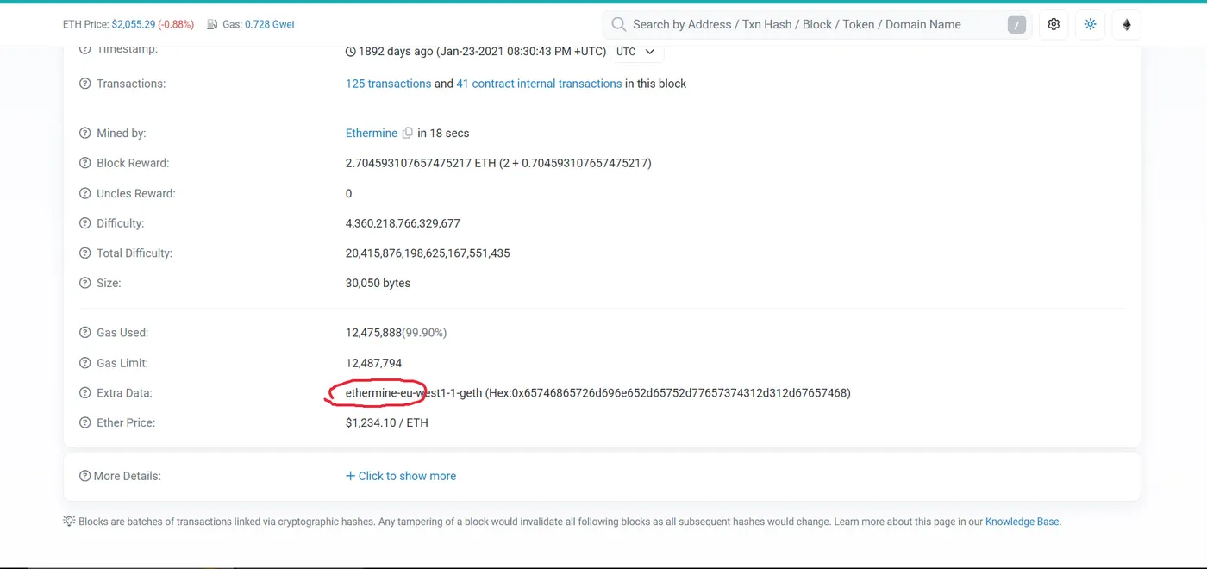Image resolution: width=1207 pixels, height=569 pixels.
Task: Open the Ethereum network diamond icon
Action: tap(1127, 25)
